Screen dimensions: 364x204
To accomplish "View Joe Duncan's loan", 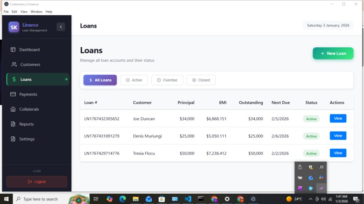I will point(338,118).
